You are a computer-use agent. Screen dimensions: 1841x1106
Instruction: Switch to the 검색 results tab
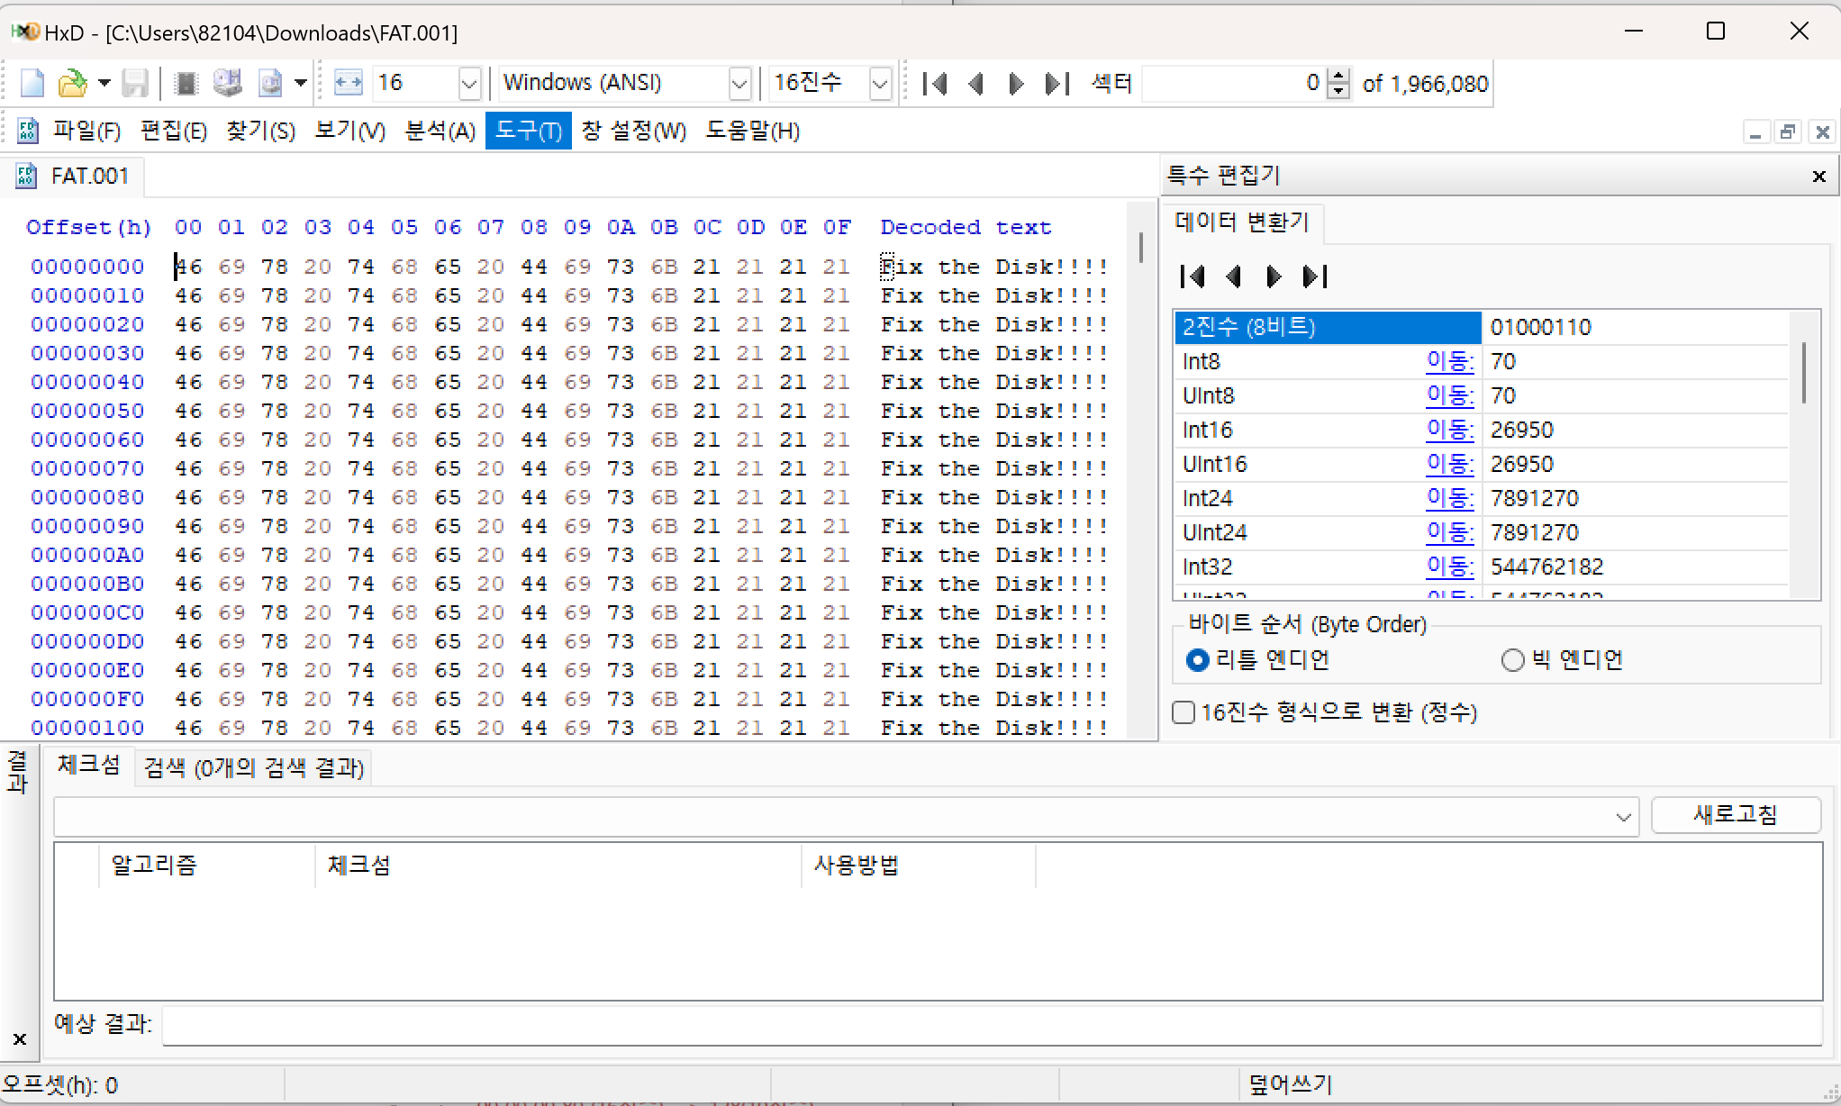point(253,768)
